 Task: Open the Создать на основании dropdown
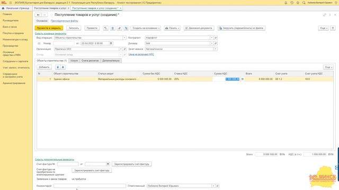146,28
